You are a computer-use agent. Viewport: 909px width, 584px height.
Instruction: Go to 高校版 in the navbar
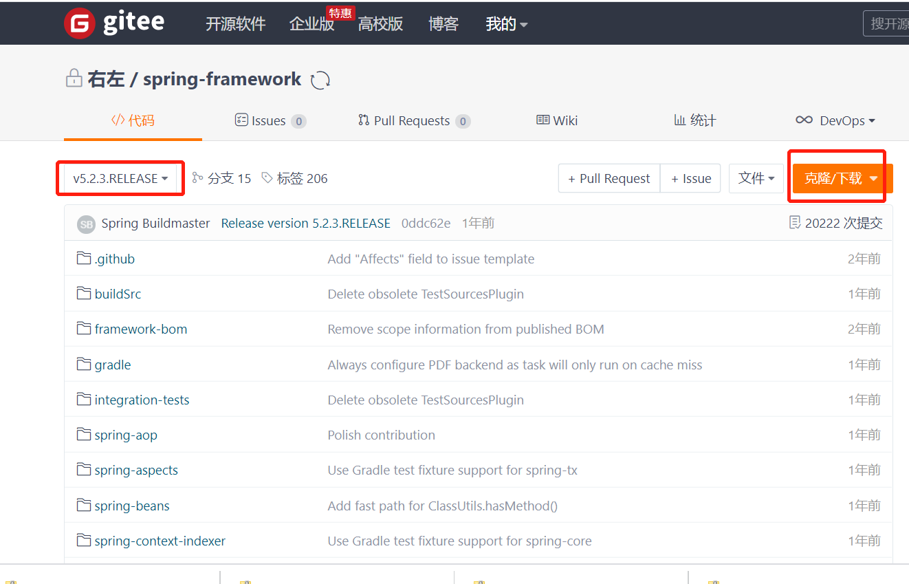(x=380, y=24)
